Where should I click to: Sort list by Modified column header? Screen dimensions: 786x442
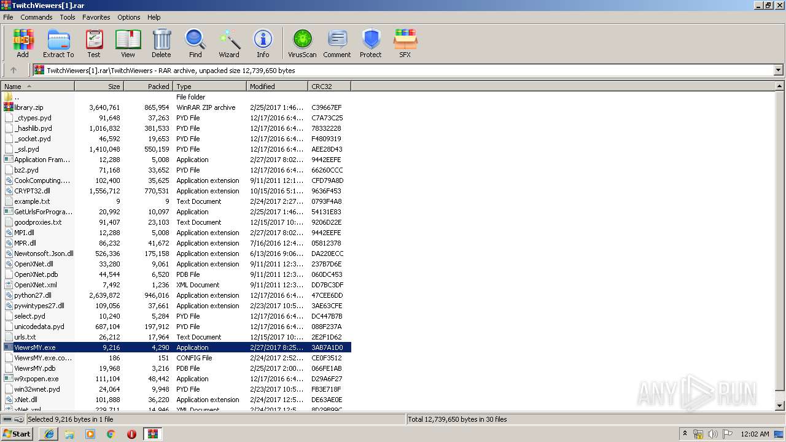click(277, 87)
